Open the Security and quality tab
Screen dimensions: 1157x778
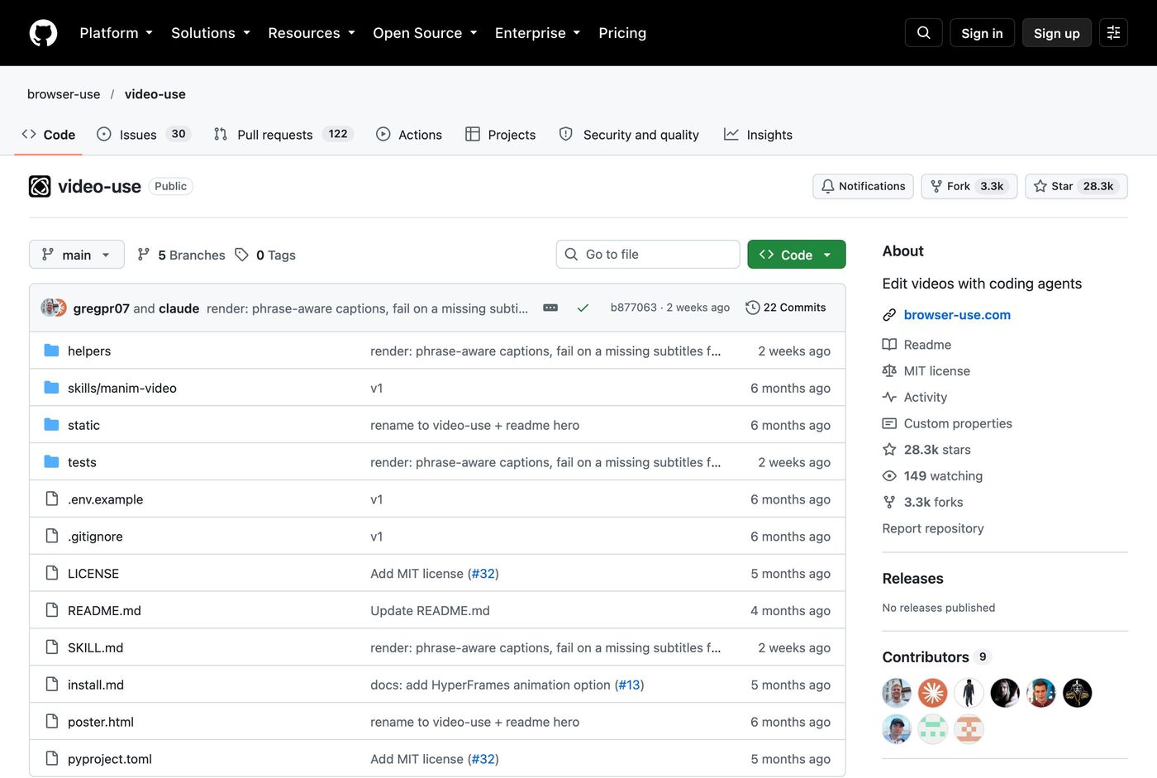click(629, 135)
